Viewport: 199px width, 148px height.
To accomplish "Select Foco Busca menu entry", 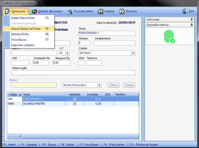I will click(x=29, y=40).
